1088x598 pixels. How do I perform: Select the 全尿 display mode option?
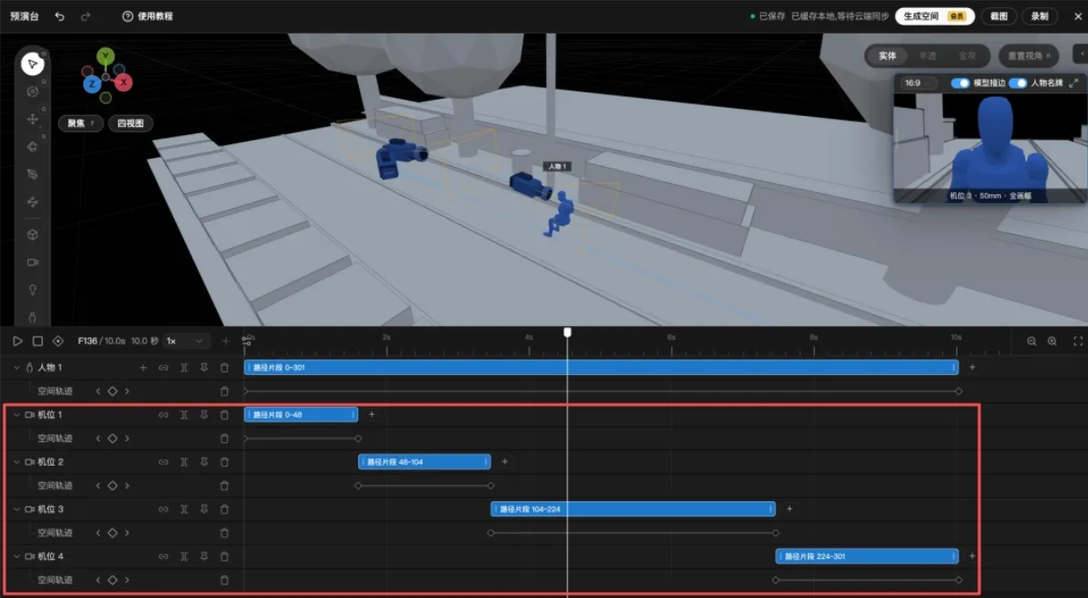[x=967, y=56]
